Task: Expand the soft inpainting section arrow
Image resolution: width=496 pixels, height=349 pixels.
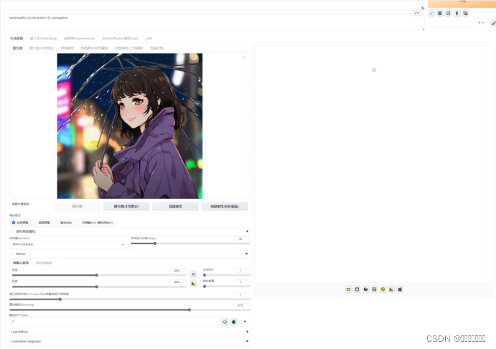Action: point(247,231)
